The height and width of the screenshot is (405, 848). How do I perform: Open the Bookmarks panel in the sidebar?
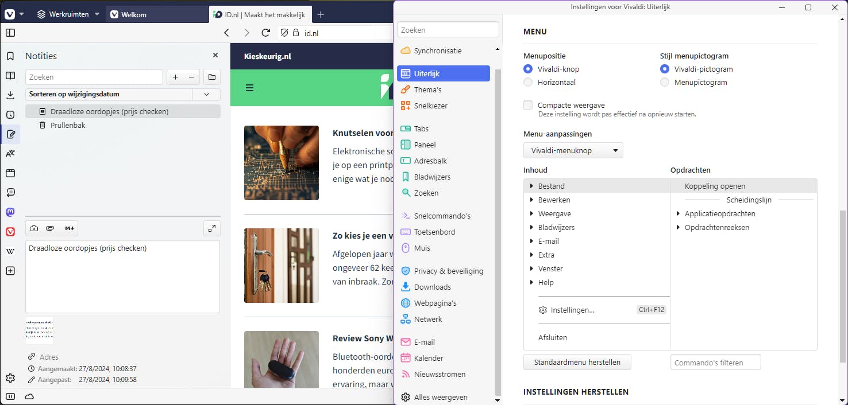click(10, 56)
